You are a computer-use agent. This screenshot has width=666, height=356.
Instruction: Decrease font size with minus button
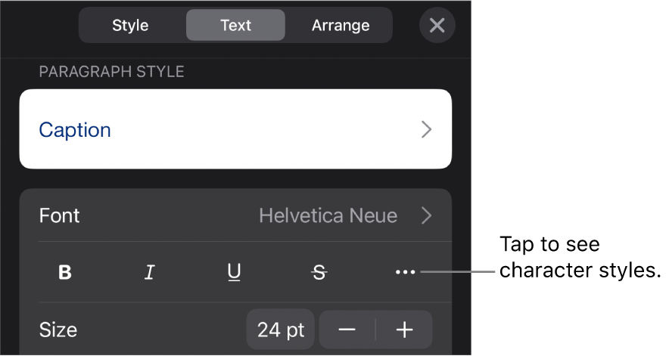[x=347, y=330]
